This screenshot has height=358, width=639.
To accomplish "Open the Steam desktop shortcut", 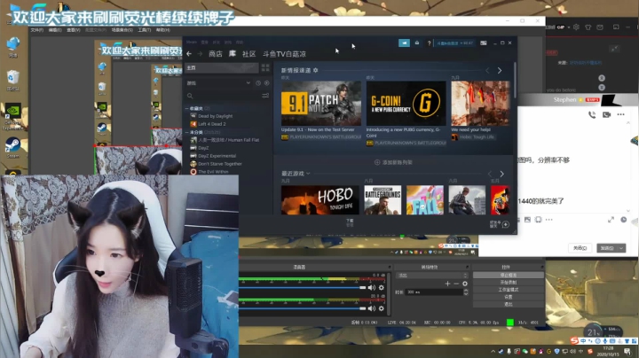I will (12, 148).
